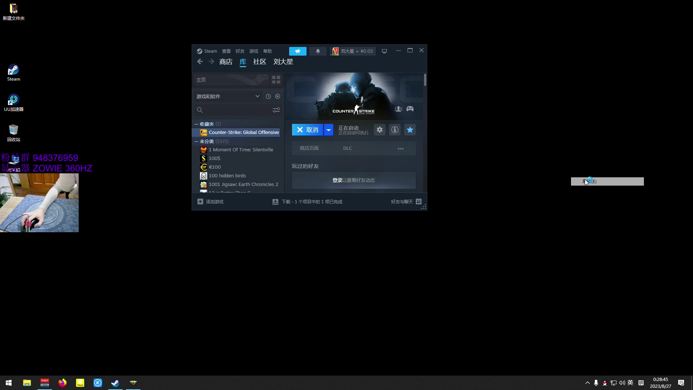Click the Windows Start button
Screen dimensions: 693x390
(x=9, y=383)
